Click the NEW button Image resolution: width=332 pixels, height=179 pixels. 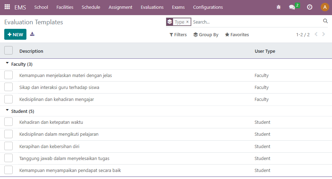tap(15, 34)
